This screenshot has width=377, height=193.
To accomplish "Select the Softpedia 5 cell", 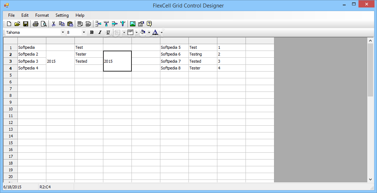I will [174, 48].
